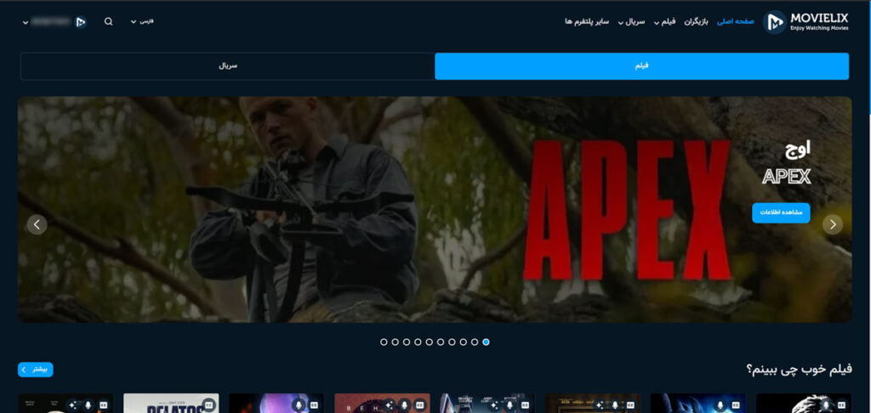This screenshot has width=871, height=413.
Task: Select the first carousel indicator dot
Action: 384,342
